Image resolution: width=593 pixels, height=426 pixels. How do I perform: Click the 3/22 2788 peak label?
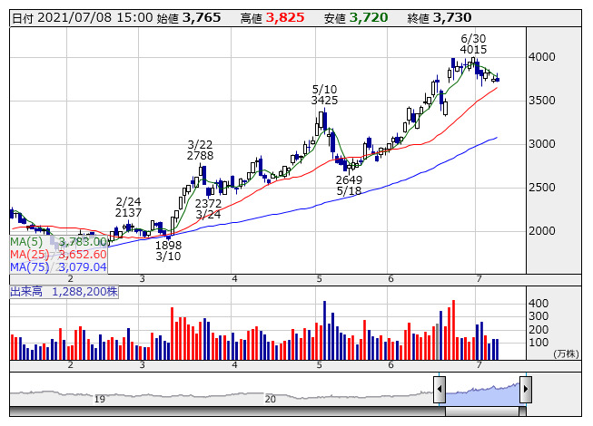coord(200,150)
